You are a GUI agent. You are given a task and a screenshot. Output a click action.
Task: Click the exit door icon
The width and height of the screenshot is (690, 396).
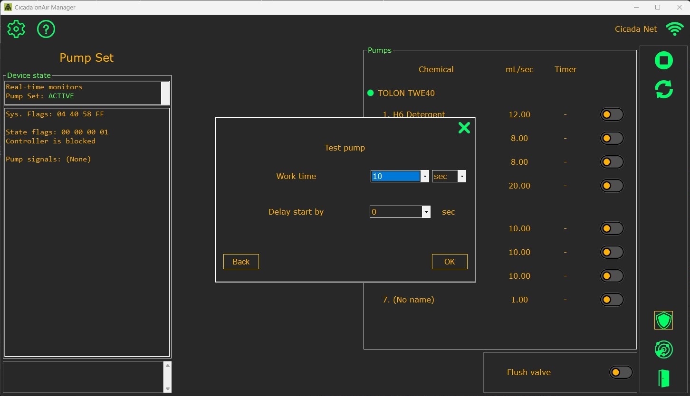663,378
